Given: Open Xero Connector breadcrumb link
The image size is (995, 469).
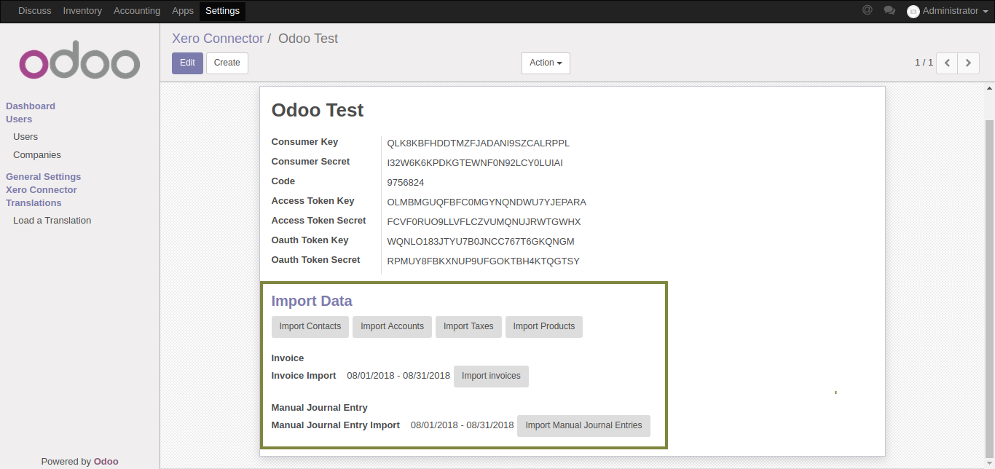Looking at the screenshot, I should [x=218, y=39].
